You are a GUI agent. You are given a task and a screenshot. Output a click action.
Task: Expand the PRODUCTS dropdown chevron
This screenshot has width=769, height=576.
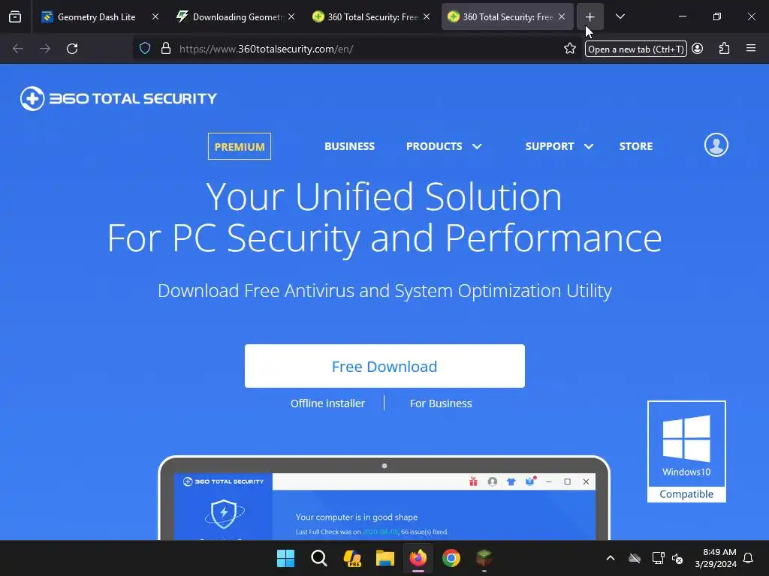(x=477, y=146)
